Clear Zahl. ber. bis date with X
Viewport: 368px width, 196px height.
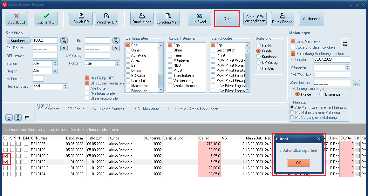click(x=357, y=83)
